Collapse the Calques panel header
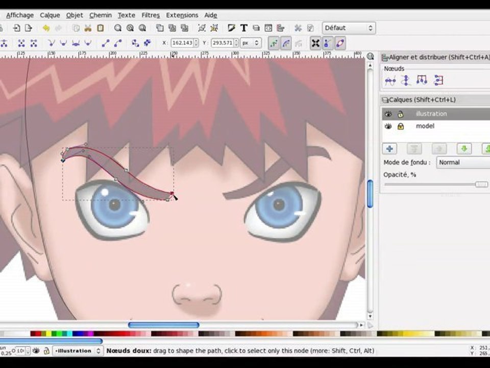 [435, 100]
